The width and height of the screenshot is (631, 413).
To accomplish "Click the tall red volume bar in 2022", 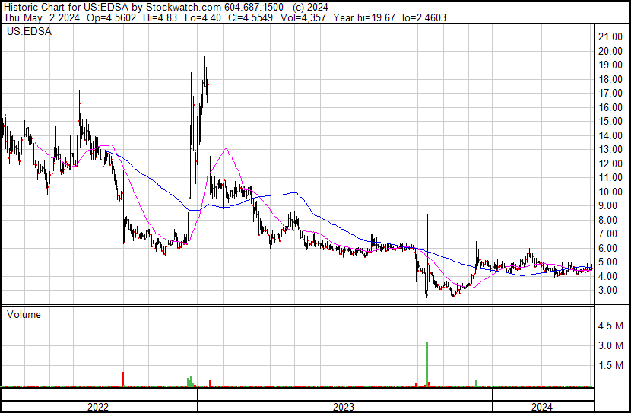I will pos(123,379).
